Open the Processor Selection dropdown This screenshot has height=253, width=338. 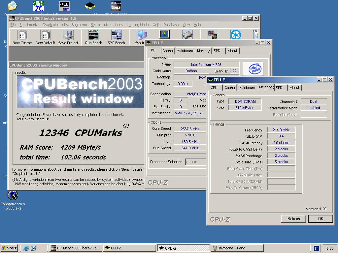196,162
